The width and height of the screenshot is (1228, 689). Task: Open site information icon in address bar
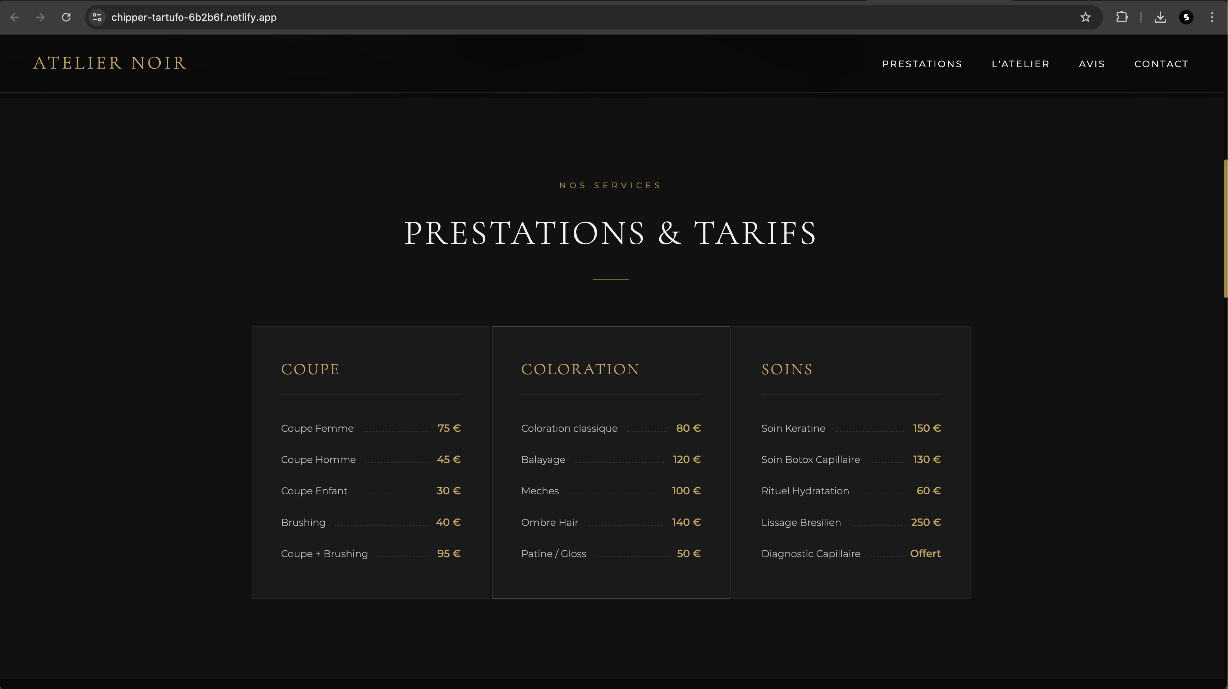click(97, 18)
